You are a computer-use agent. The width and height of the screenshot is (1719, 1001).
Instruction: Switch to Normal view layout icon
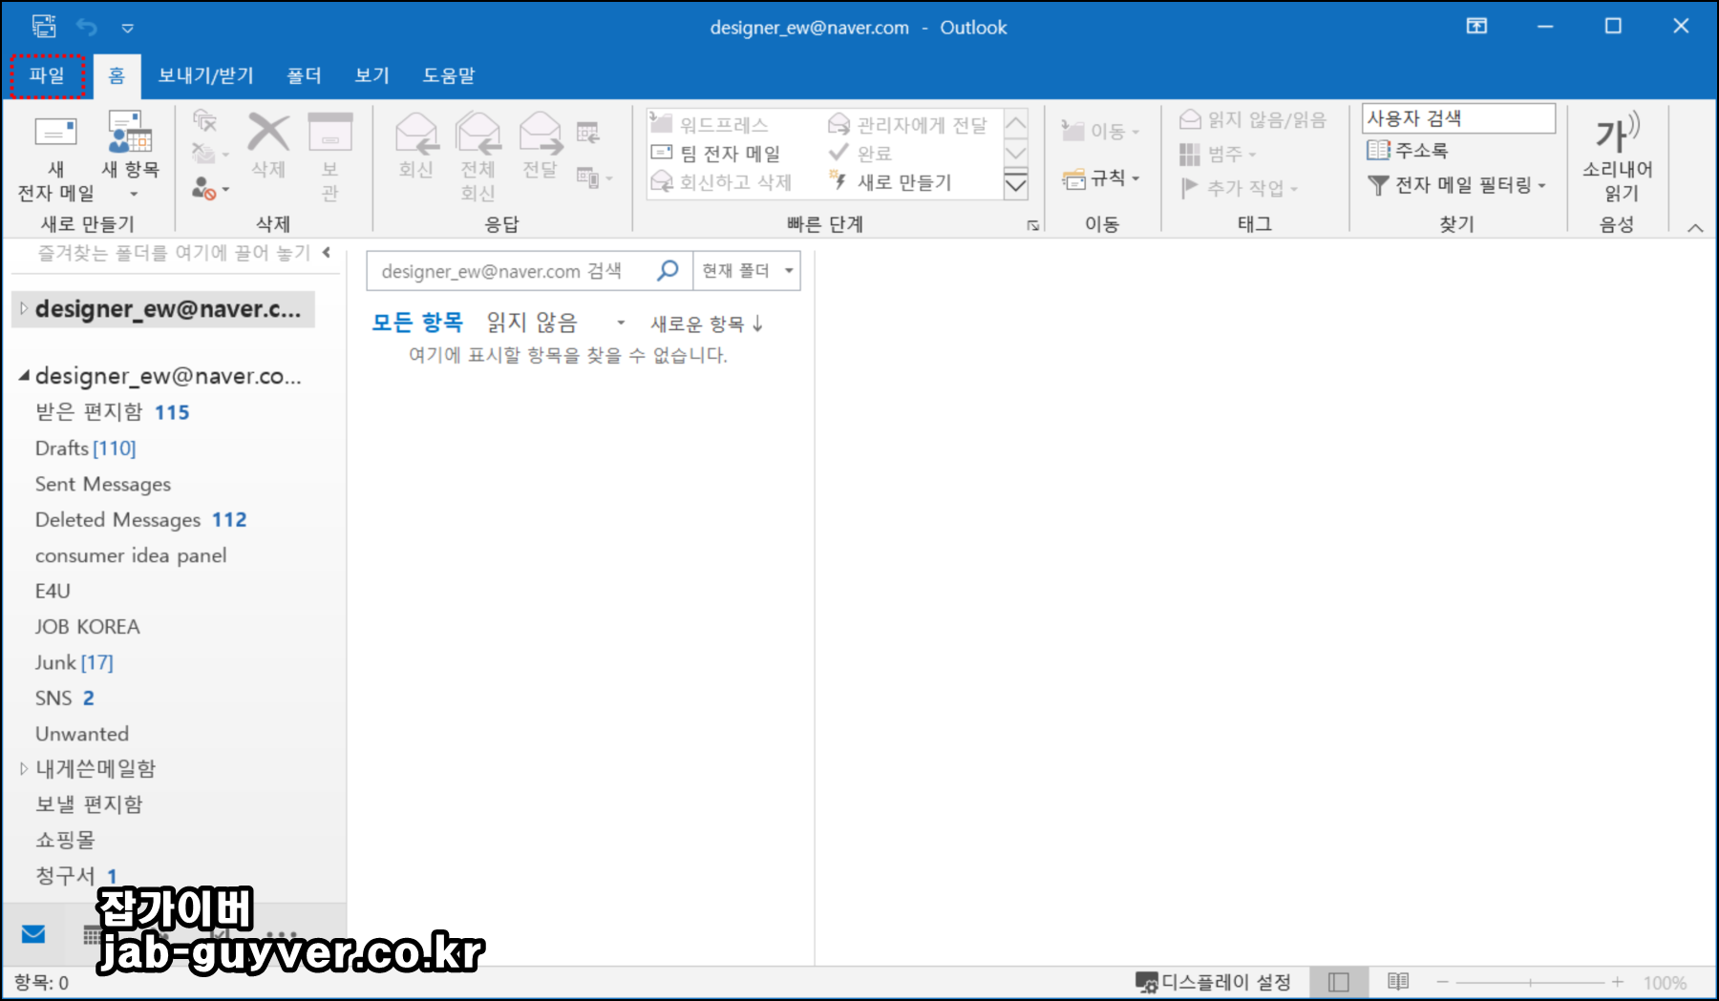point(1339,982)
